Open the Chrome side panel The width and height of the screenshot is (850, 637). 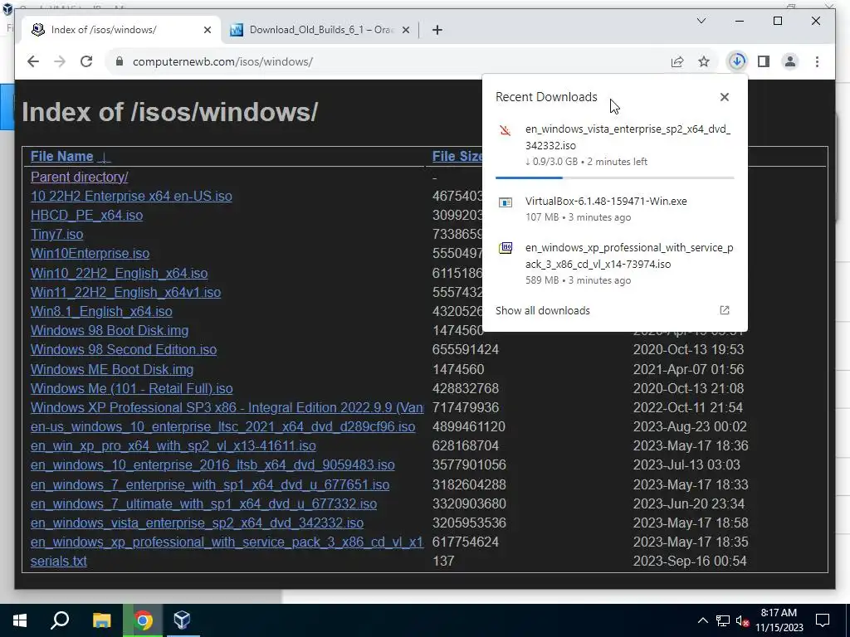pyautogui.click(x=764, y=61)
